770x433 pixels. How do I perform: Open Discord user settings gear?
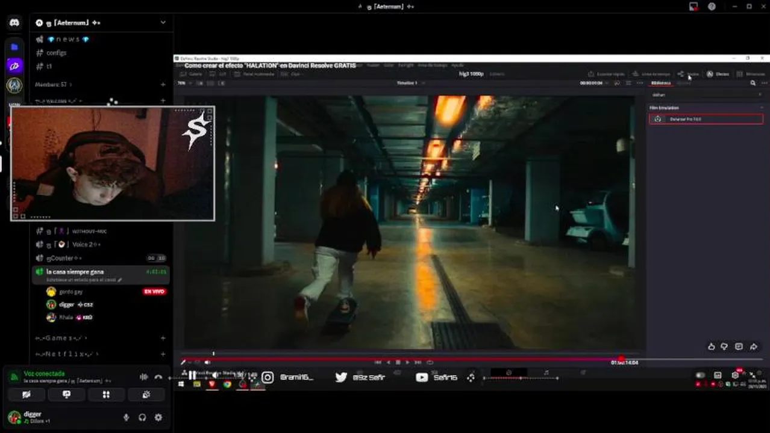point(158,417)
